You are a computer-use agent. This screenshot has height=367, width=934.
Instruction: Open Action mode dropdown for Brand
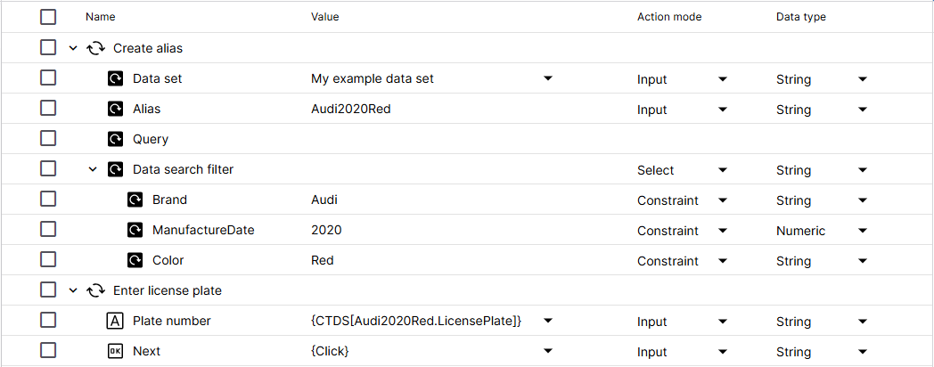(723, 200)
